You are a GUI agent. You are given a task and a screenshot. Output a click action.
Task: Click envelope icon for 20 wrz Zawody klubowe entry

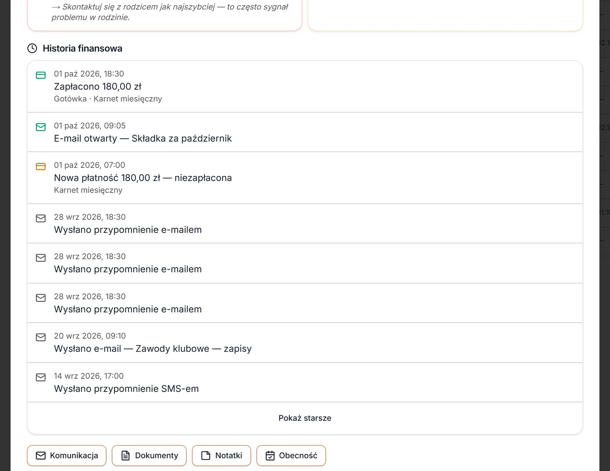(41, 337)
